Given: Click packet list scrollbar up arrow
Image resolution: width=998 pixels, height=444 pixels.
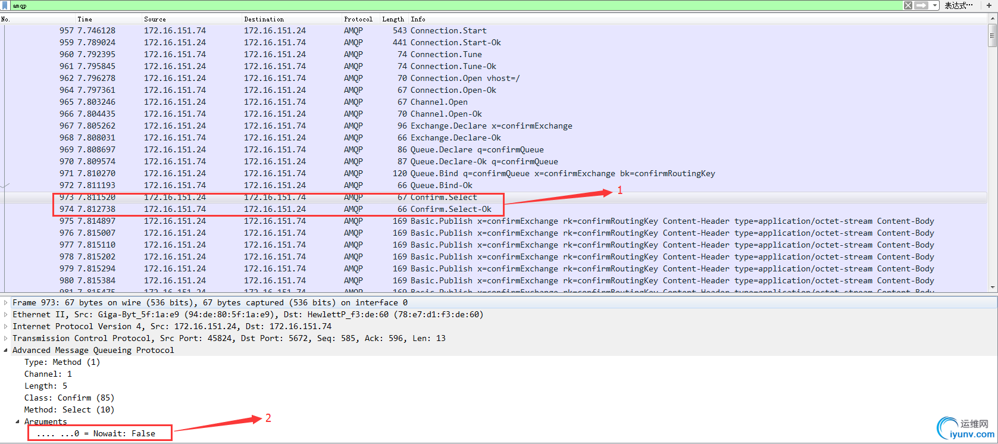Looking at the screenshot, I should coord(993,18).
